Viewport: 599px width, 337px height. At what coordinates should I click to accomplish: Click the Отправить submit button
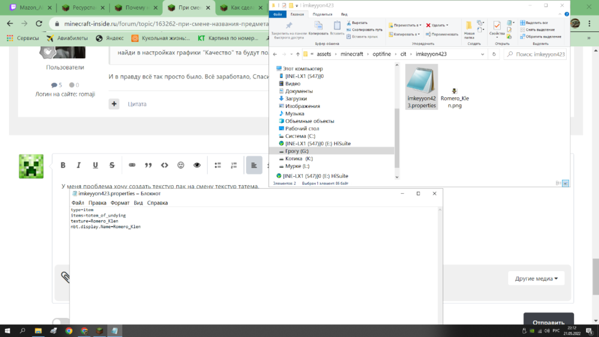pos(548,321)
